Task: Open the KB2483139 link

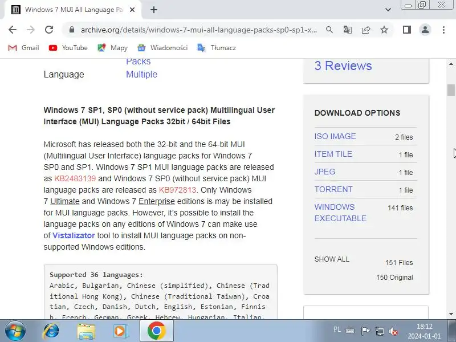Action: tap(75, 178)
